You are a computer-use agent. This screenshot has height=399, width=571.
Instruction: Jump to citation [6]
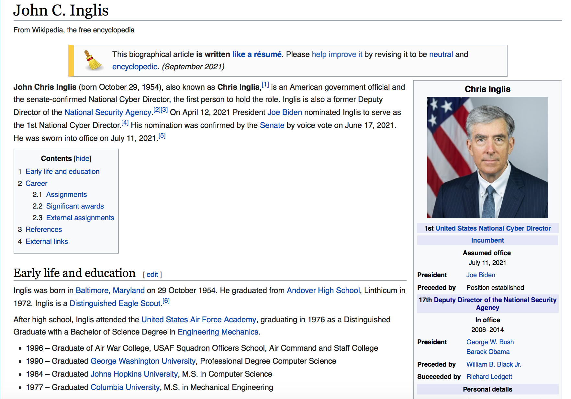click(x=166, y=301)
